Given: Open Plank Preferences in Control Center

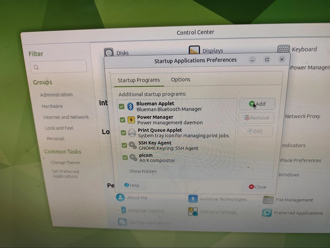Looking at the screenshot, I should click(x=301, y=161).
